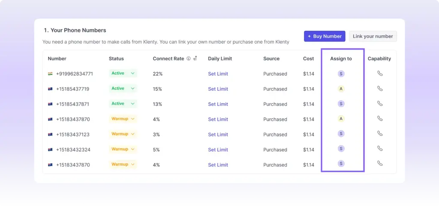Click the Assign to column header

[x=341, y=59]
